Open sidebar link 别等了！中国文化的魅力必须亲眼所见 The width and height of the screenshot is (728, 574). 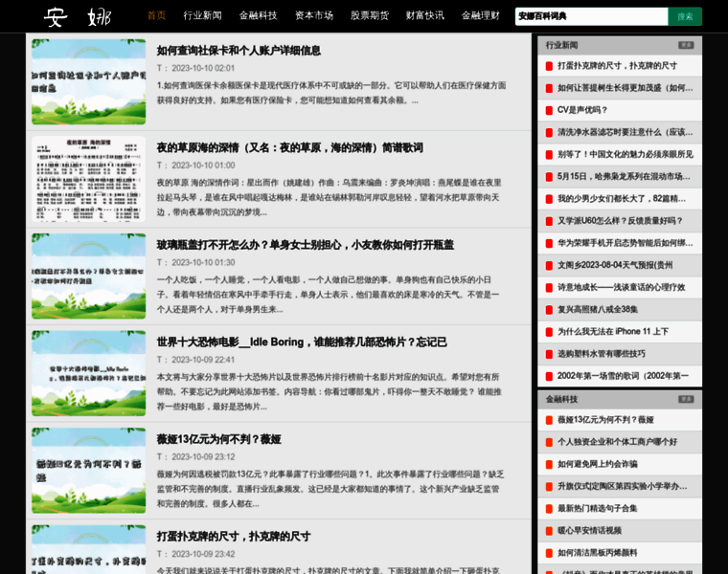(x=626, y=154)
